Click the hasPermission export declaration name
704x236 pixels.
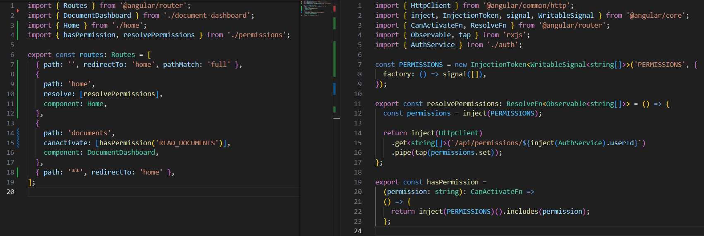[x=453, y=182]
